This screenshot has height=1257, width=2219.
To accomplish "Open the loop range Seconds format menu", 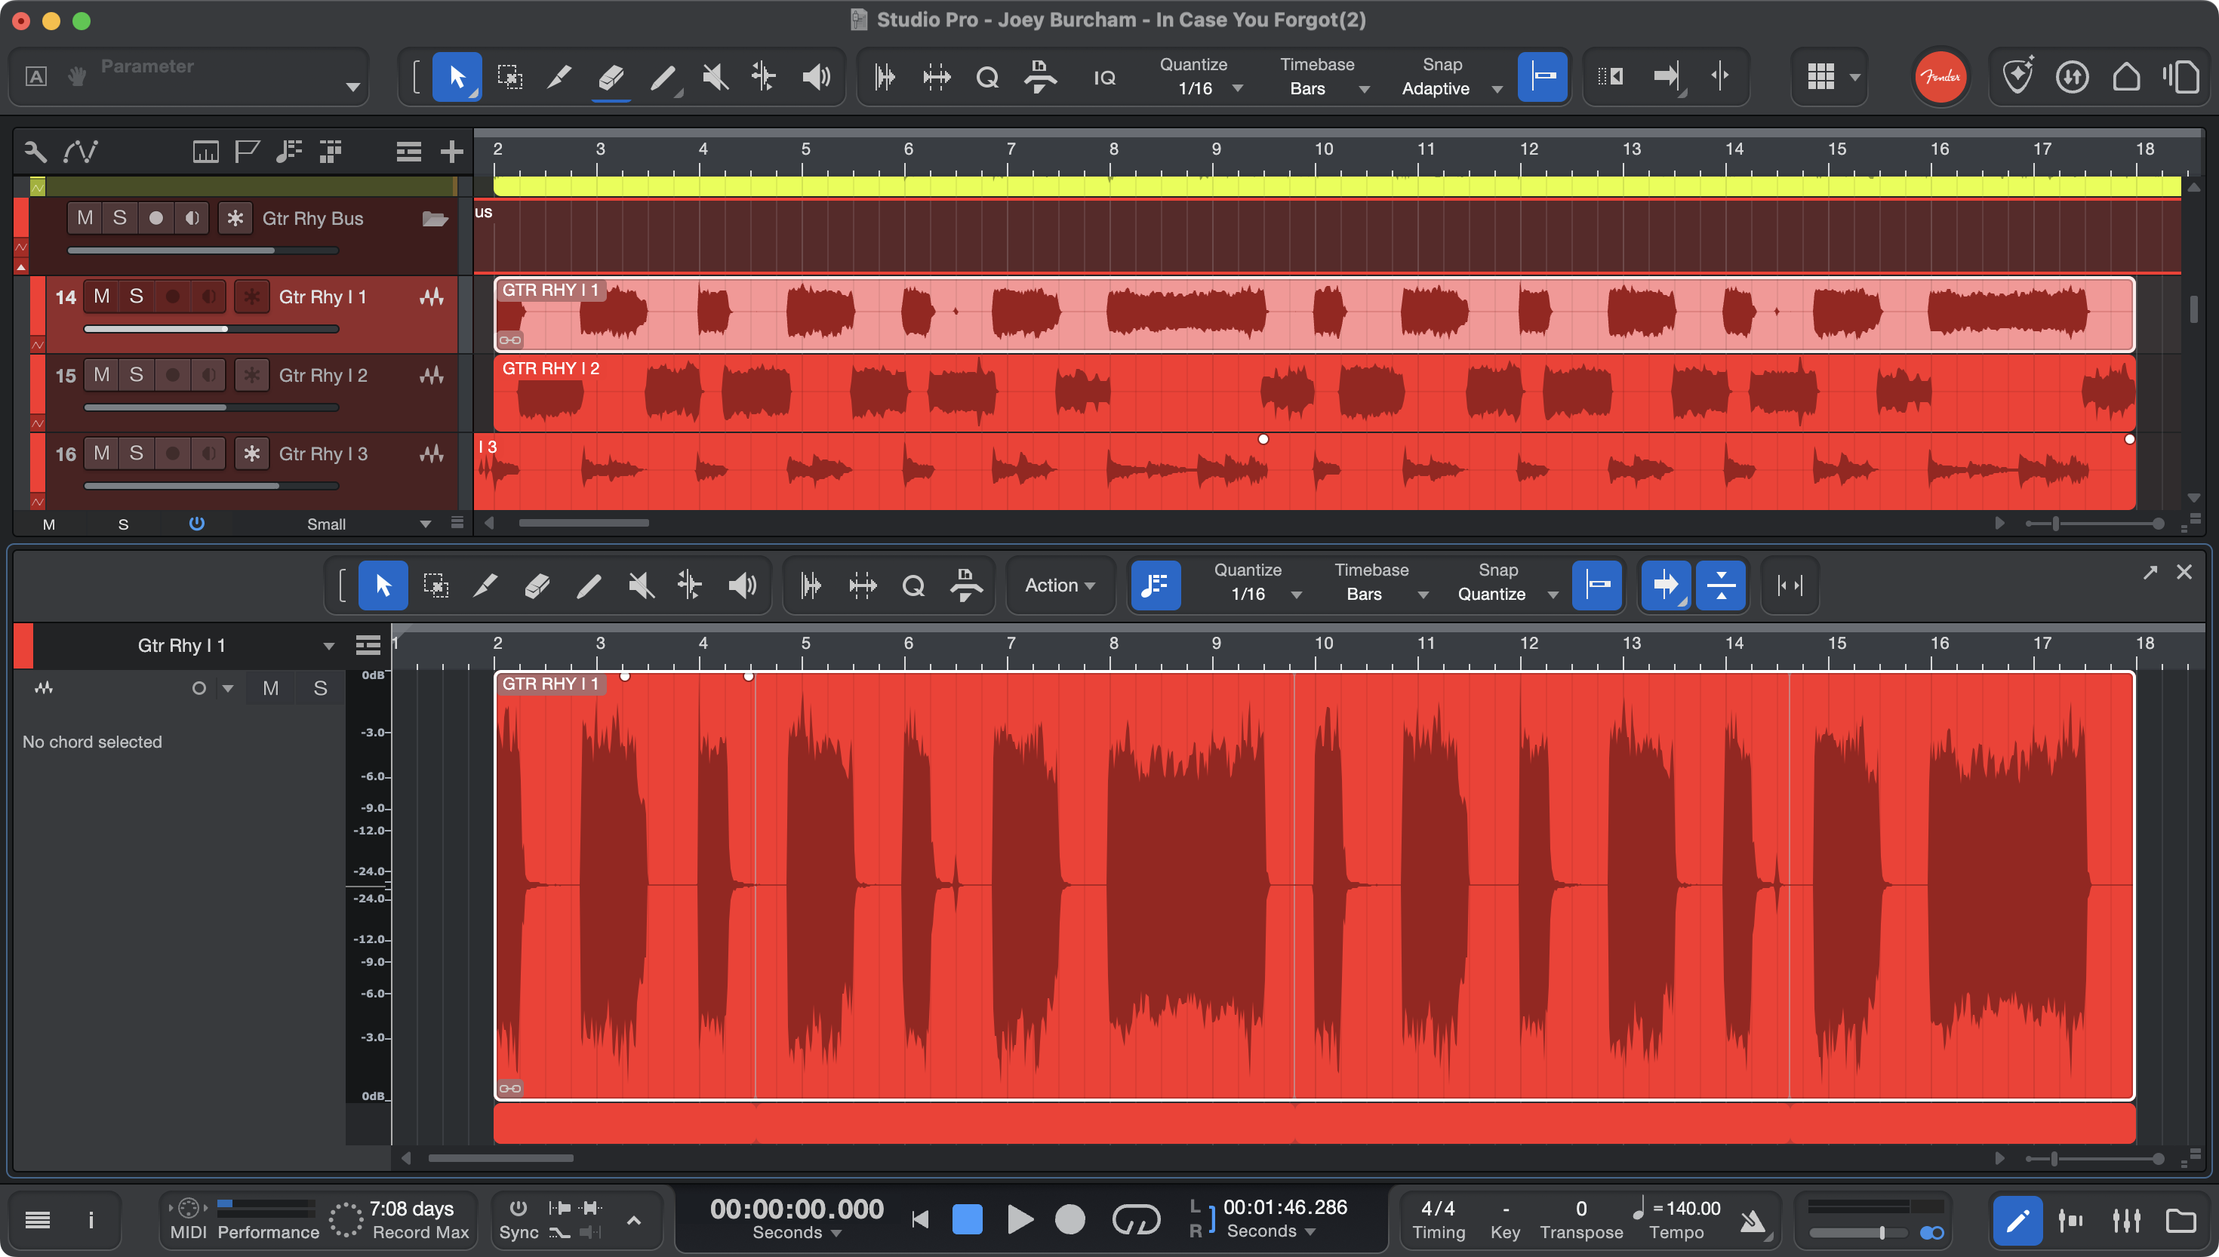I will coord(1271,1231).
